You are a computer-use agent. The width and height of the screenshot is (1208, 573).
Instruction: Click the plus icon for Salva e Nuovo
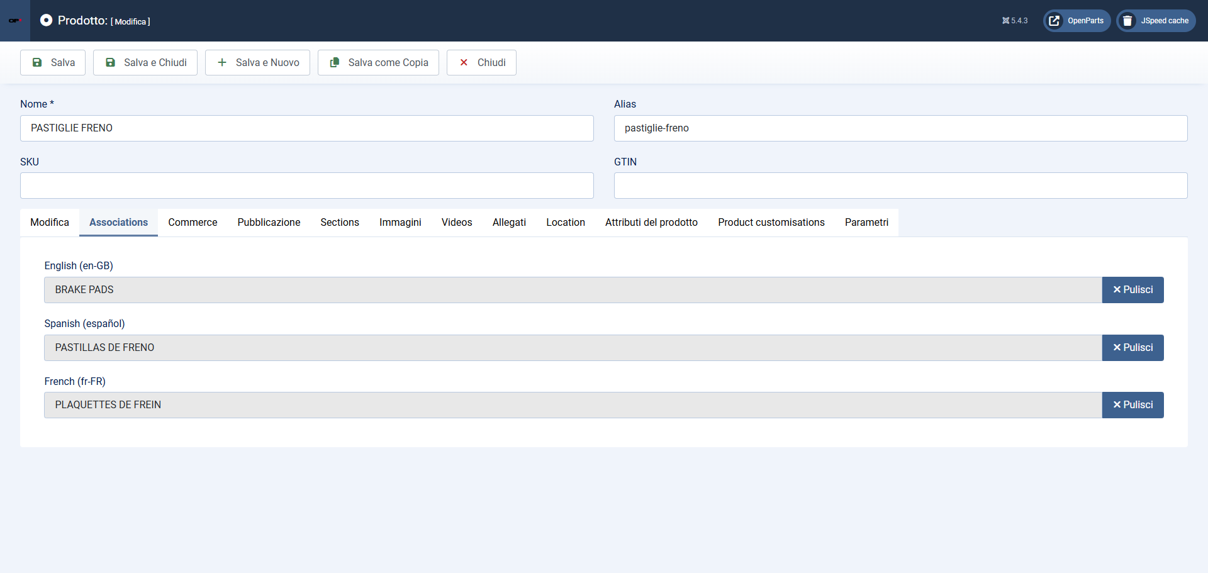click(x=222, y=62)
